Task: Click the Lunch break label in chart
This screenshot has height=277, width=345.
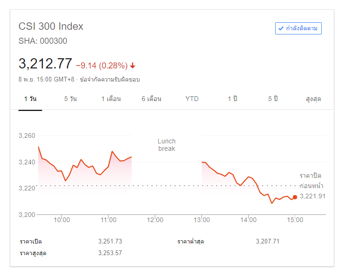Action: click(x=167, y=145)
